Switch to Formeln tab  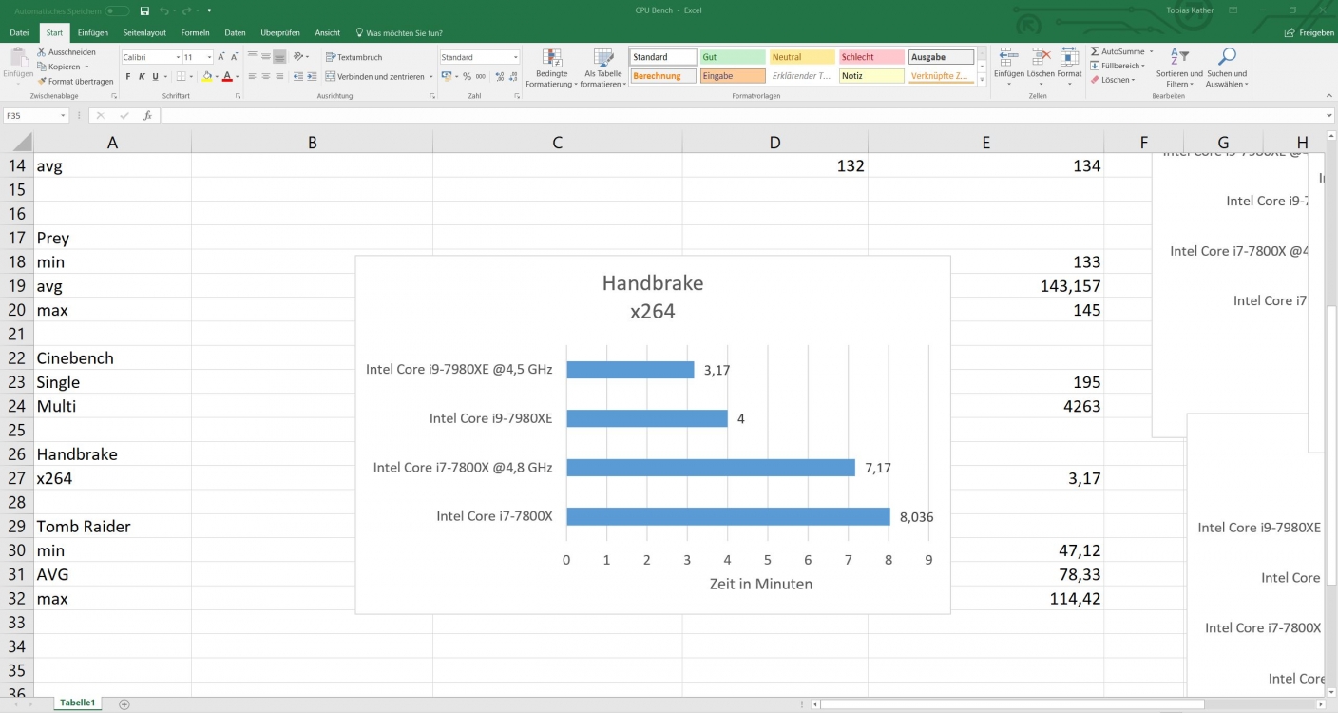tap(196, 32)
